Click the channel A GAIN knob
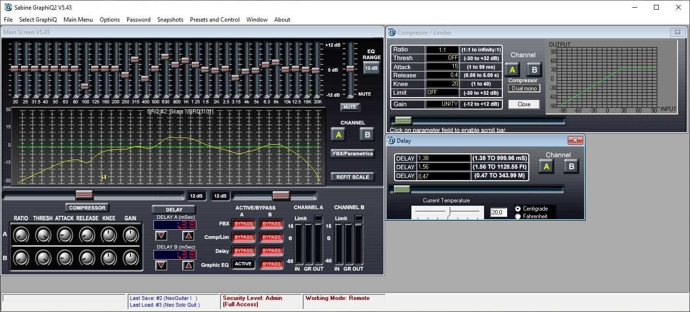The width and height of the screenshot is (690, 312). click(x=130, y=235)
